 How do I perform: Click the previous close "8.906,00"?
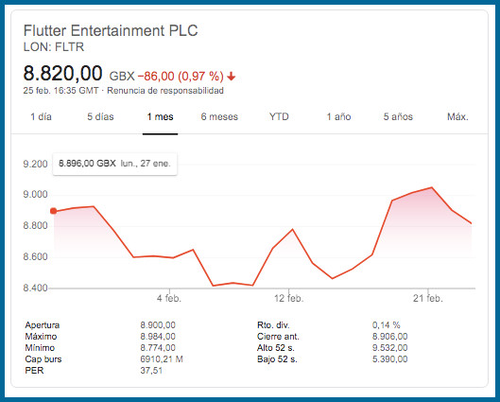(390, 337)
